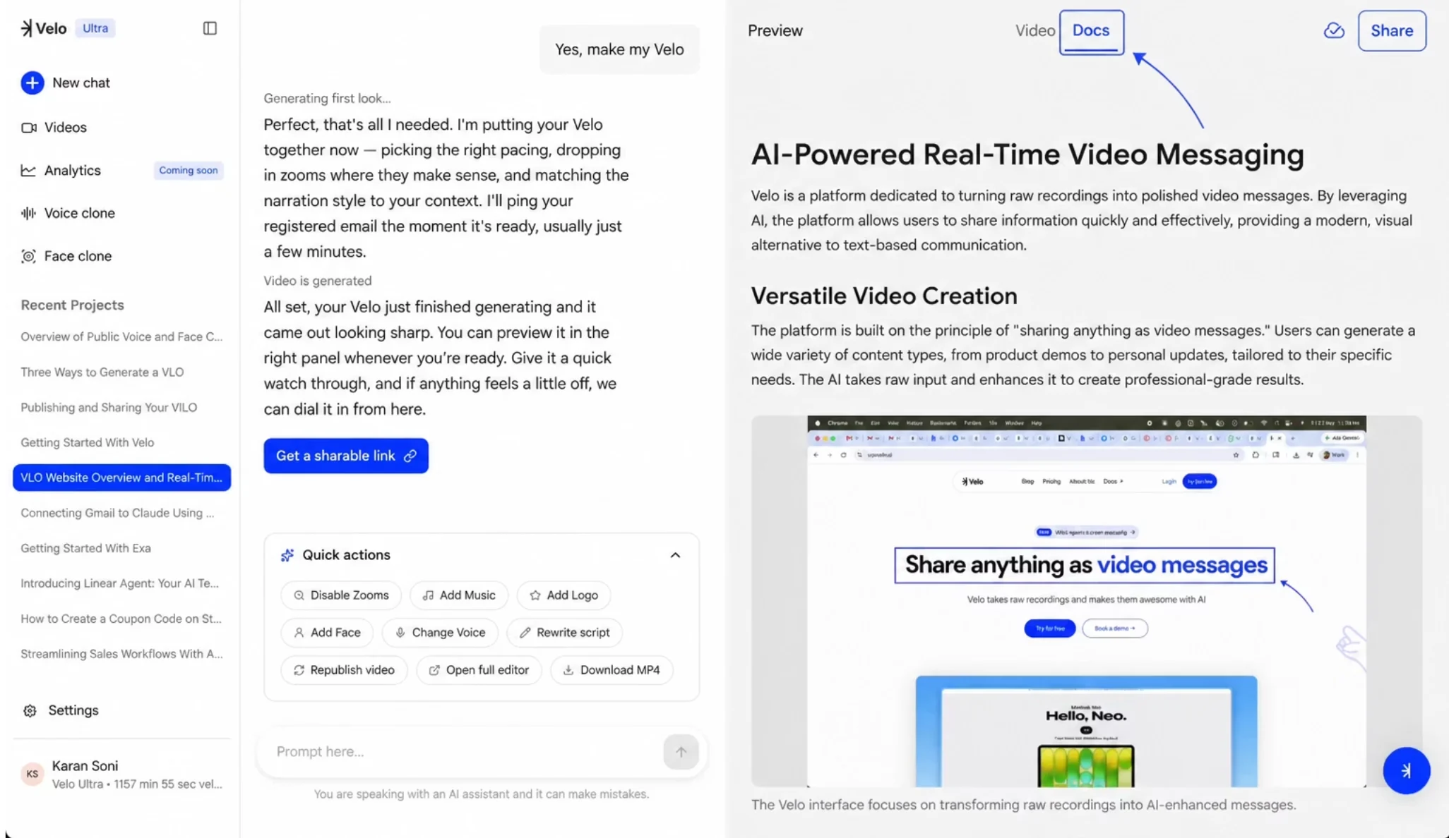Open Videos from the sidebar
1449x838 pixels.
click(65, 128)
